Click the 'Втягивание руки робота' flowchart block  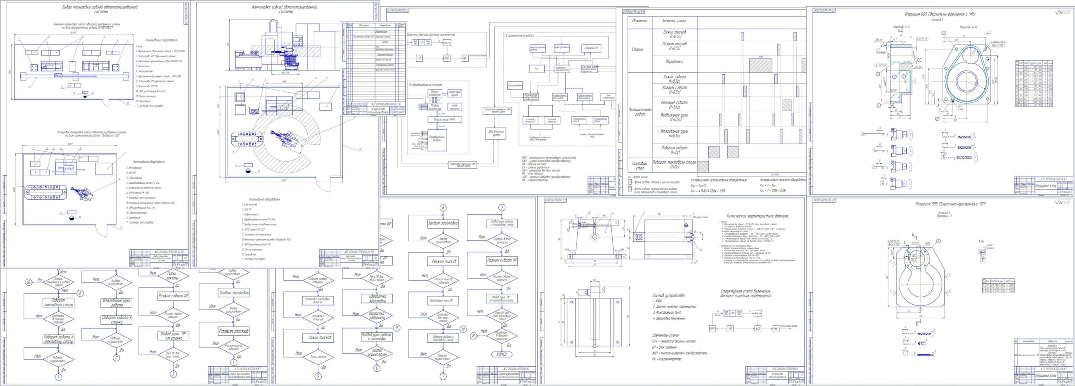coord(117,303)
